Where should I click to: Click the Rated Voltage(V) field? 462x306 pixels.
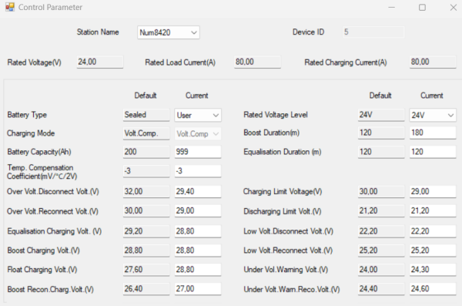tap(100, 62)
